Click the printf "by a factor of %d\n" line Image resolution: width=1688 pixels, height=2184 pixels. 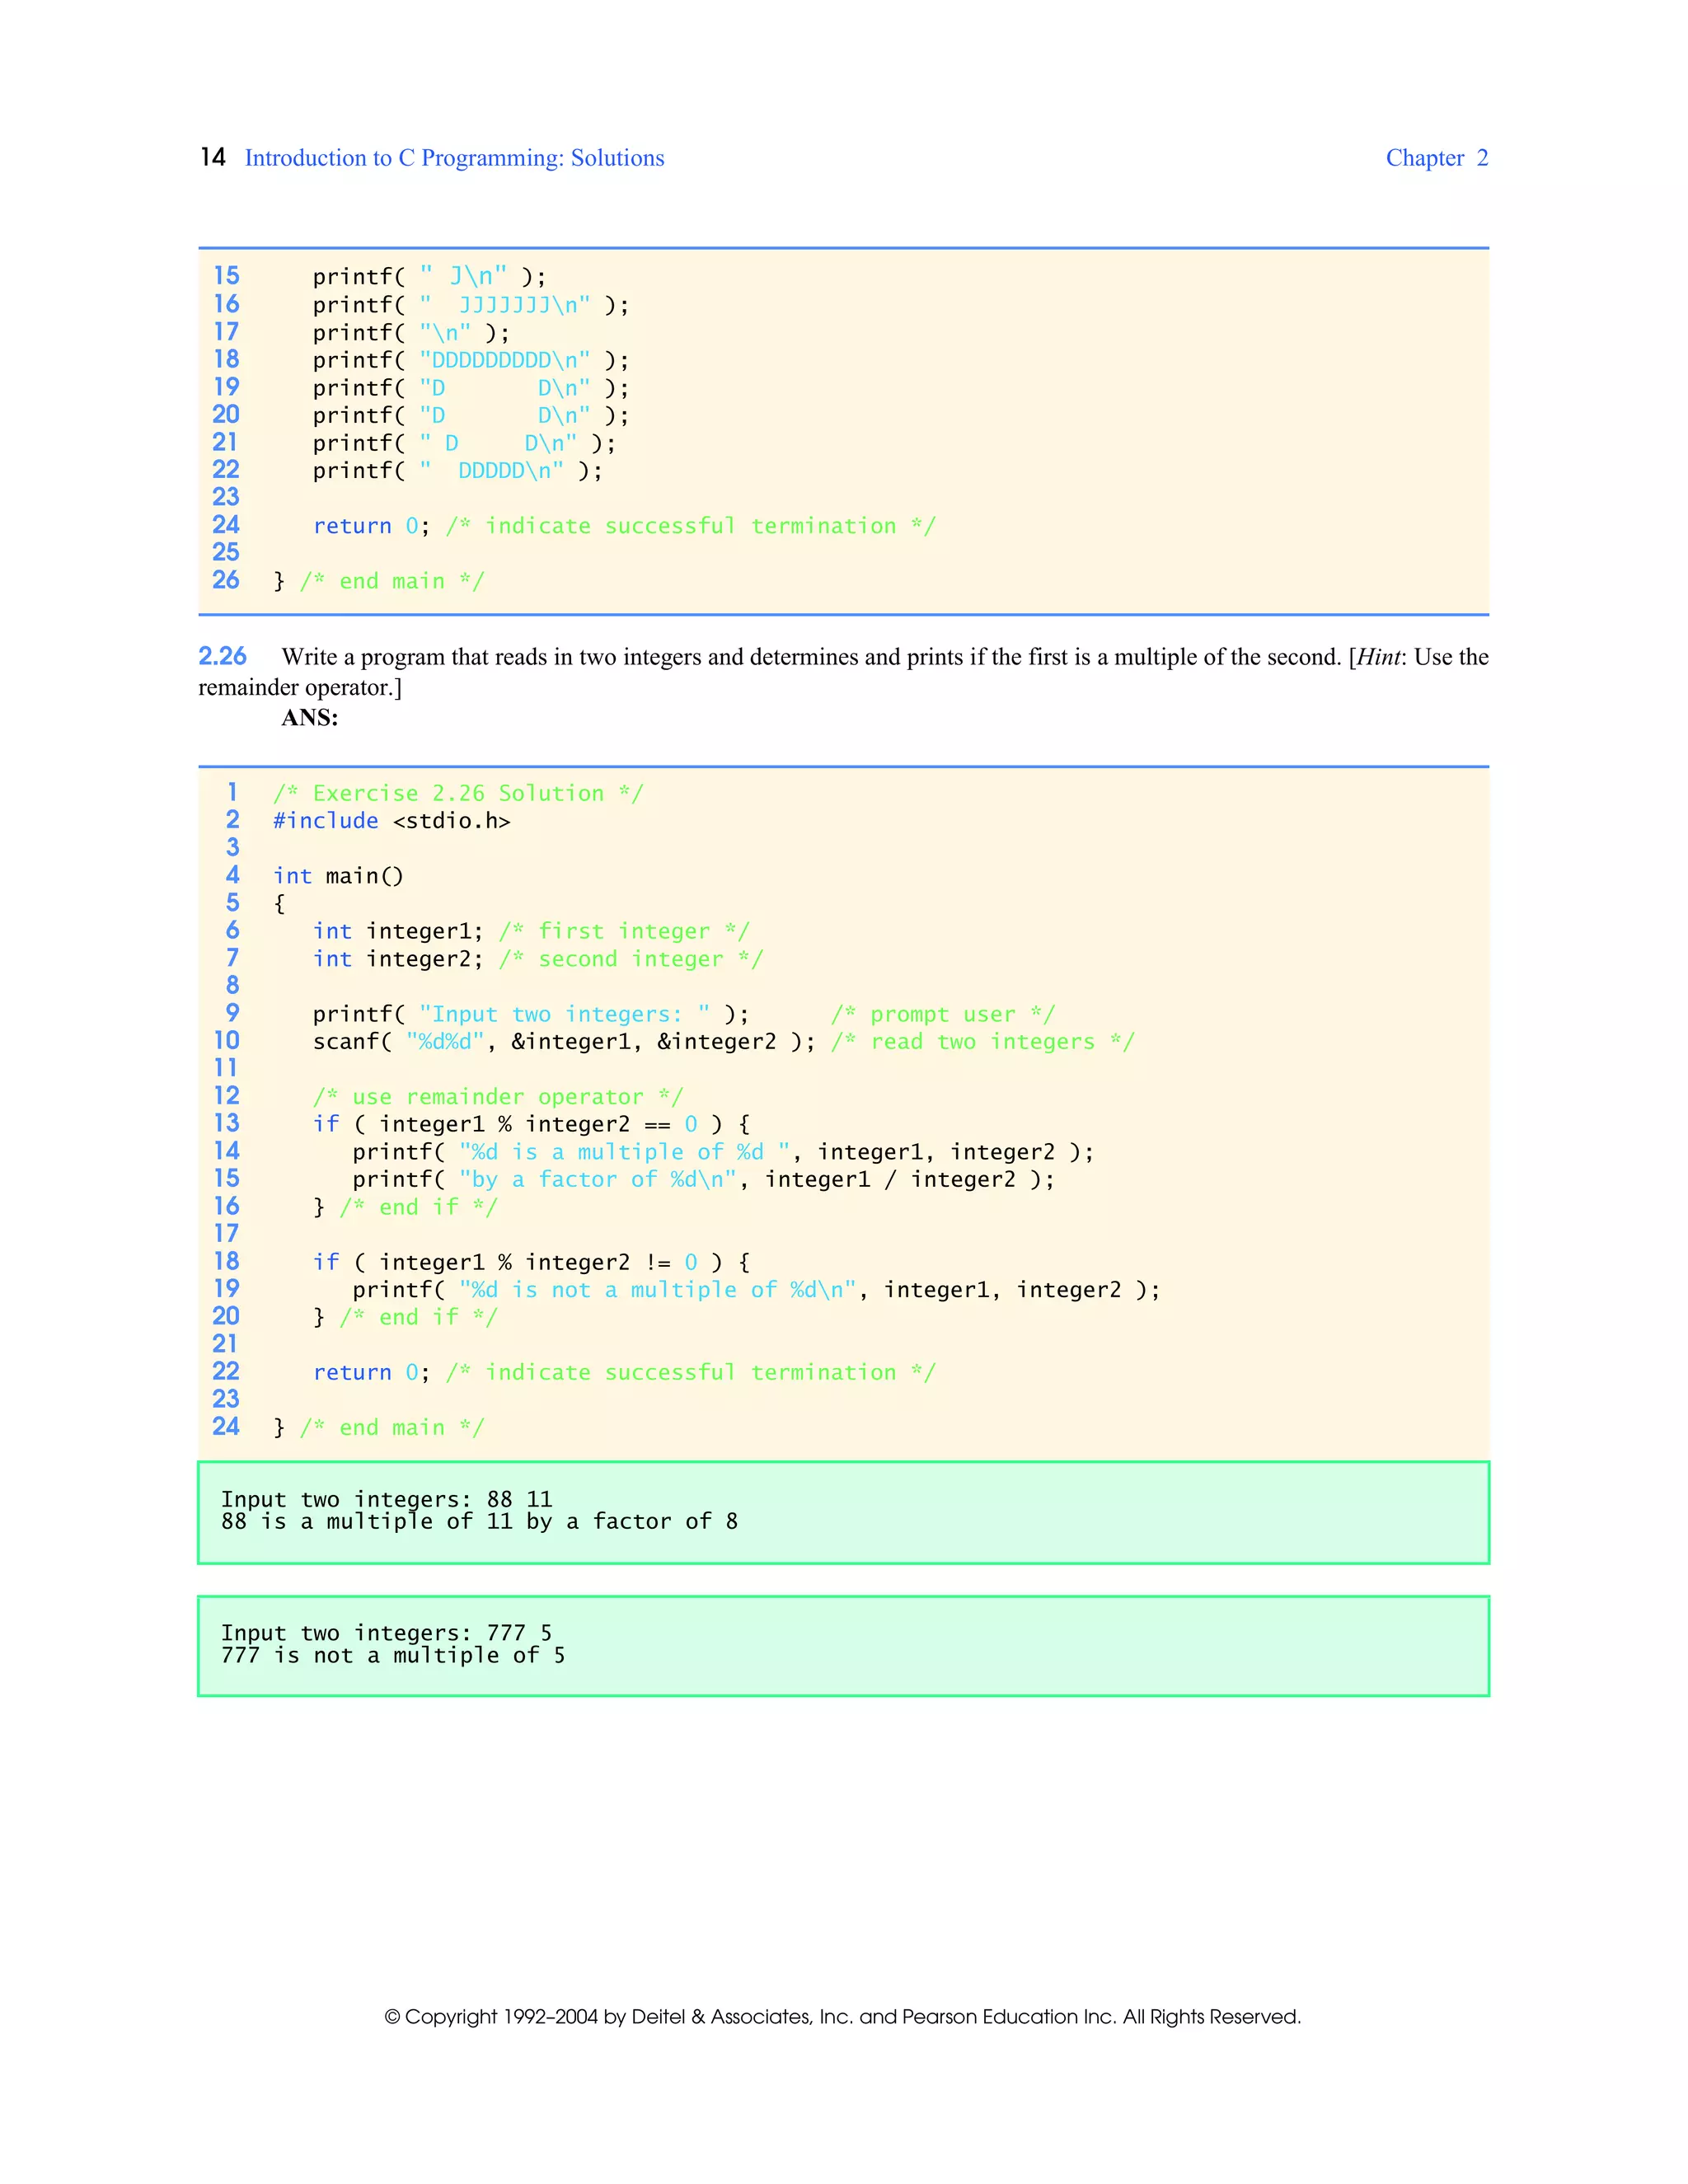[703, 1180]
